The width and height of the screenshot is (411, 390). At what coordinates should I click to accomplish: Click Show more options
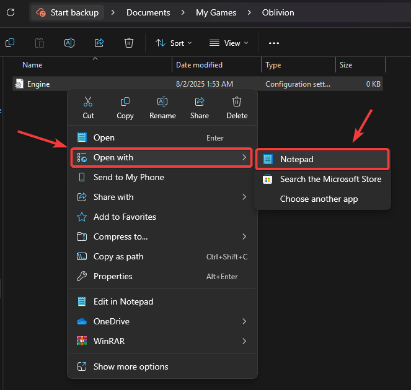coord(130,366)
